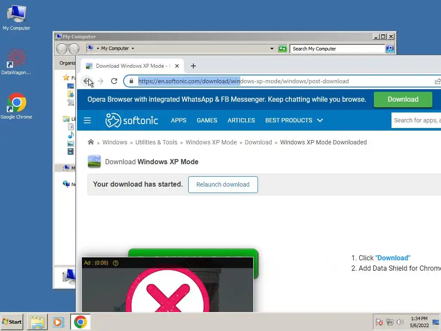
Task: Click the Windows XP Mode app thumbnail
Action: [94, 162]
